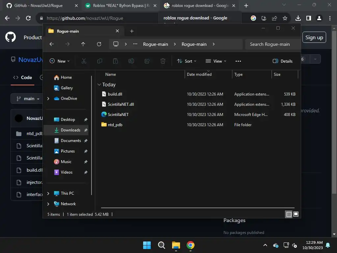This screenshot has height=253, width=337.
Task: Open the Code tab on GitHub
Action: [23, 77]
